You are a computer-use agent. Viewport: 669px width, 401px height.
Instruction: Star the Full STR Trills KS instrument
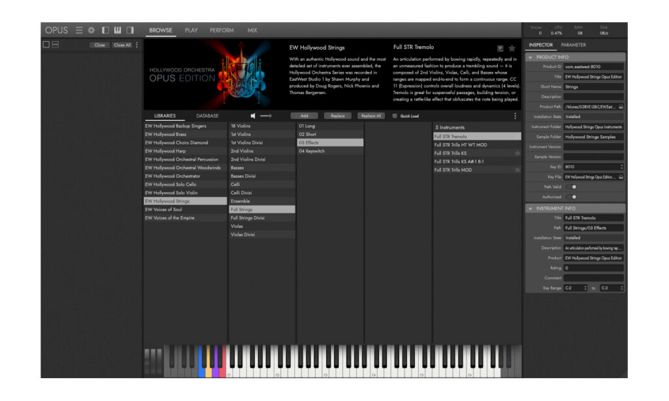pos(517,153)
